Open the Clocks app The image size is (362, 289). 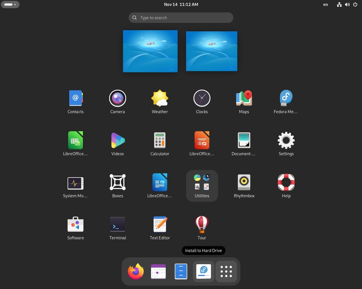202,98
